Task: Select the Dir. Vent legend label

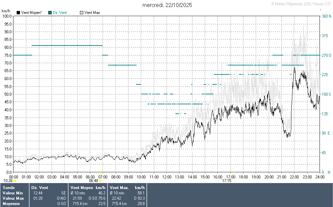Action: [60, 13]
